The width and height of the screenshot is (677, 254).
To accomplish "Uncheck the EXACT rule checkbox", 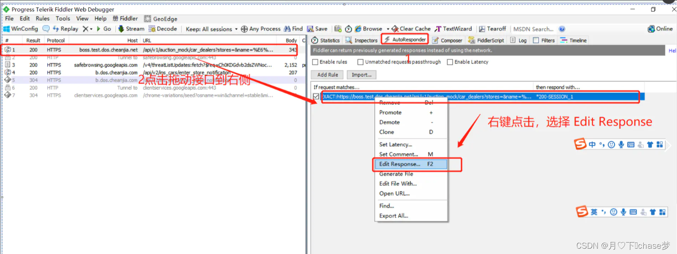I will coord(316,96).
